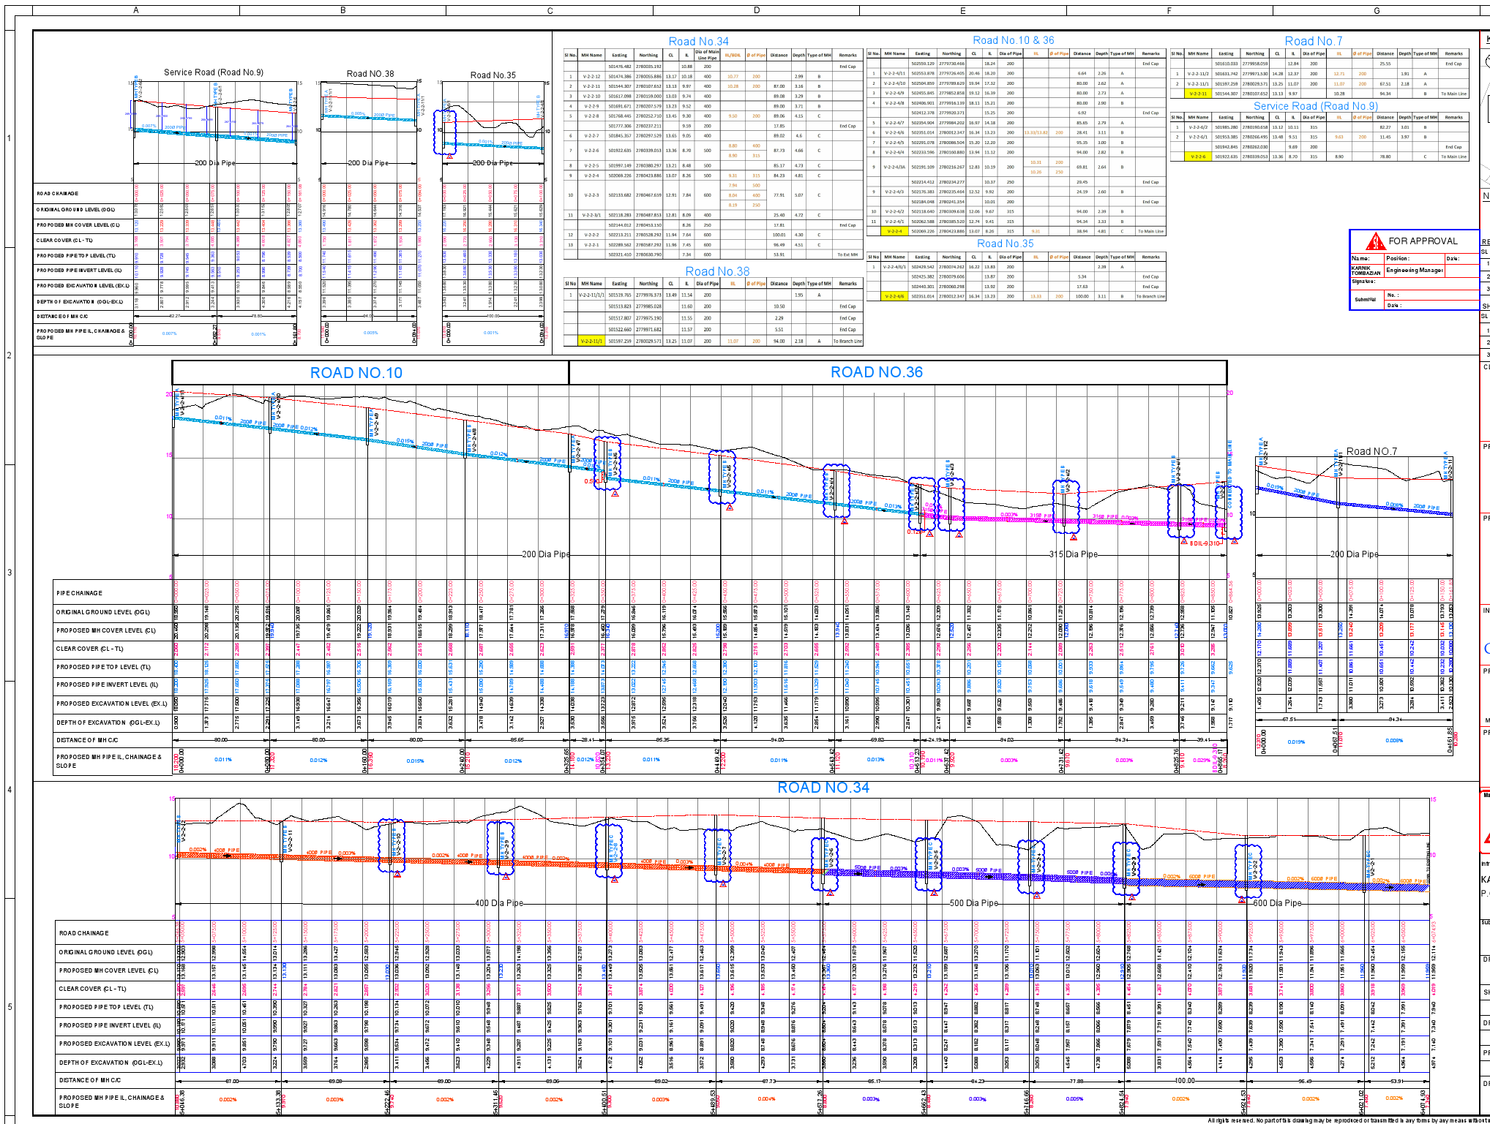Click the Service Road (Road No.9) heading

pyautogui.click(x=1317, y=106)
